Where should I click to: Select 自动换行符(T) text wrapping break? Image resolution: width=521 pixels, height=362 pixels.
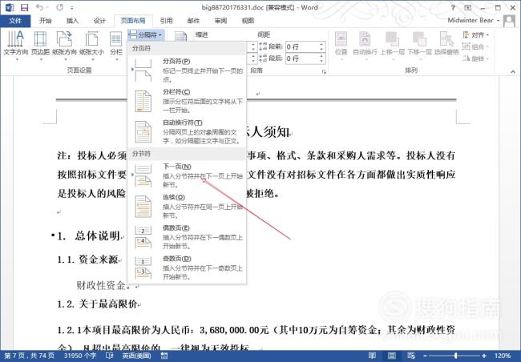pos(187,131)
